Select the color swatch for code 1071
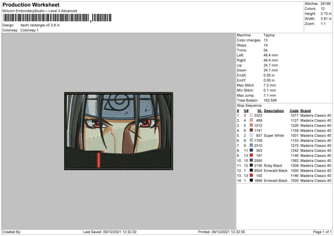334x236 pixels. tap(252, 115)
